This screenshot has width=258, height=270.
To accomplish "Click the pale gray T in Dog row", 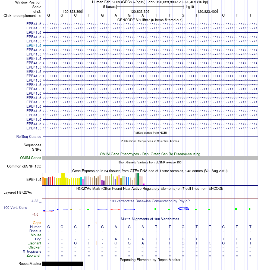I will 224,239.
